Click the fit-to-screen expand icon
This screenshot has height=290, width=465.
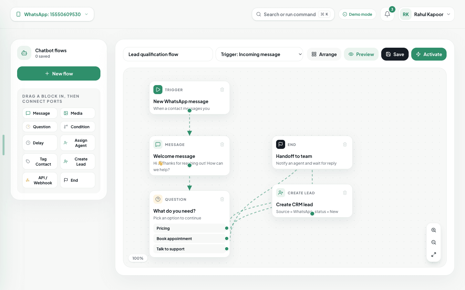tap(434, 255)
